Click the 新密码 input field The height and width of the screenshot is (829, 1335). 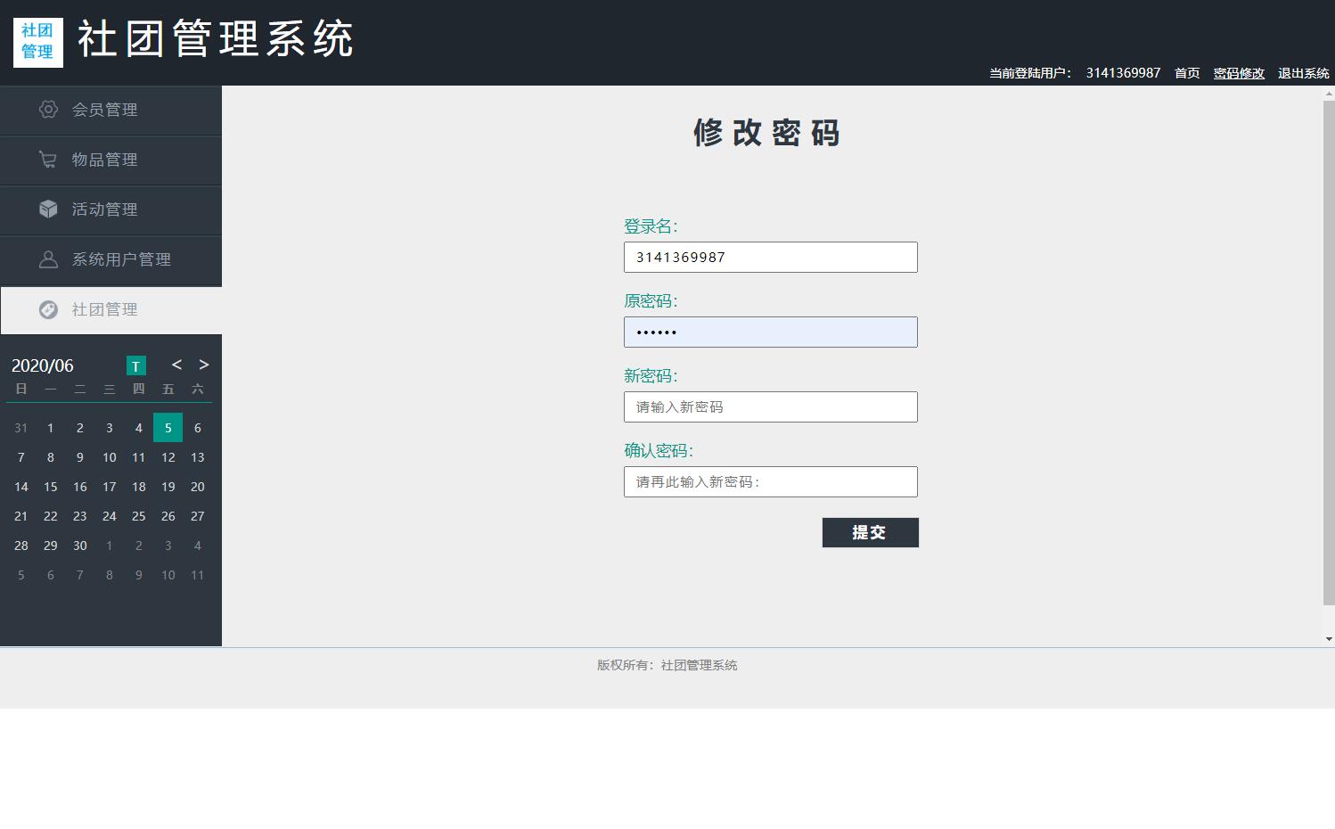(x=770, y=406)
